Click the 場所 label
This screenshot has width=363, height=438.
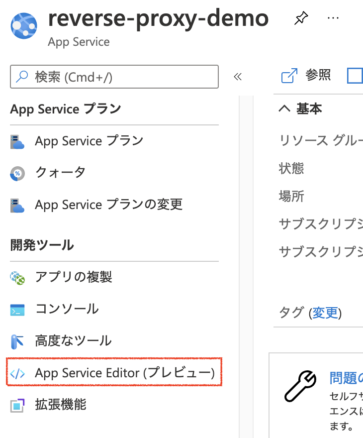[x=291, y=196]
